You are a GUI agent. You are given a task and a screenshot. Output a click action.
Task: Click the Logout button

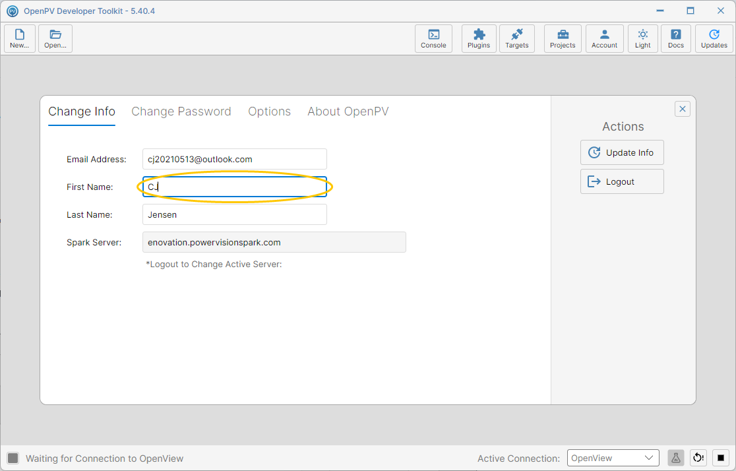click(622, 181)
